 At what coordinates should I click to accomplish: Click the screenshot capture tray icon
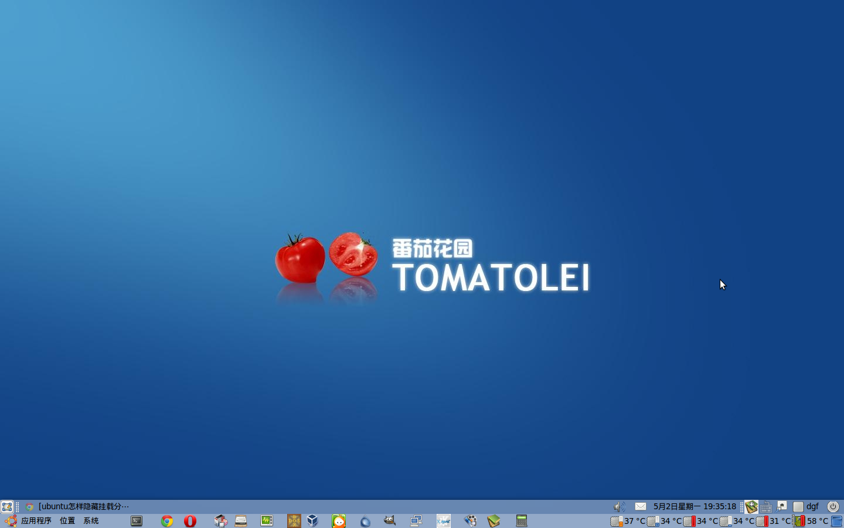[751, 506]
